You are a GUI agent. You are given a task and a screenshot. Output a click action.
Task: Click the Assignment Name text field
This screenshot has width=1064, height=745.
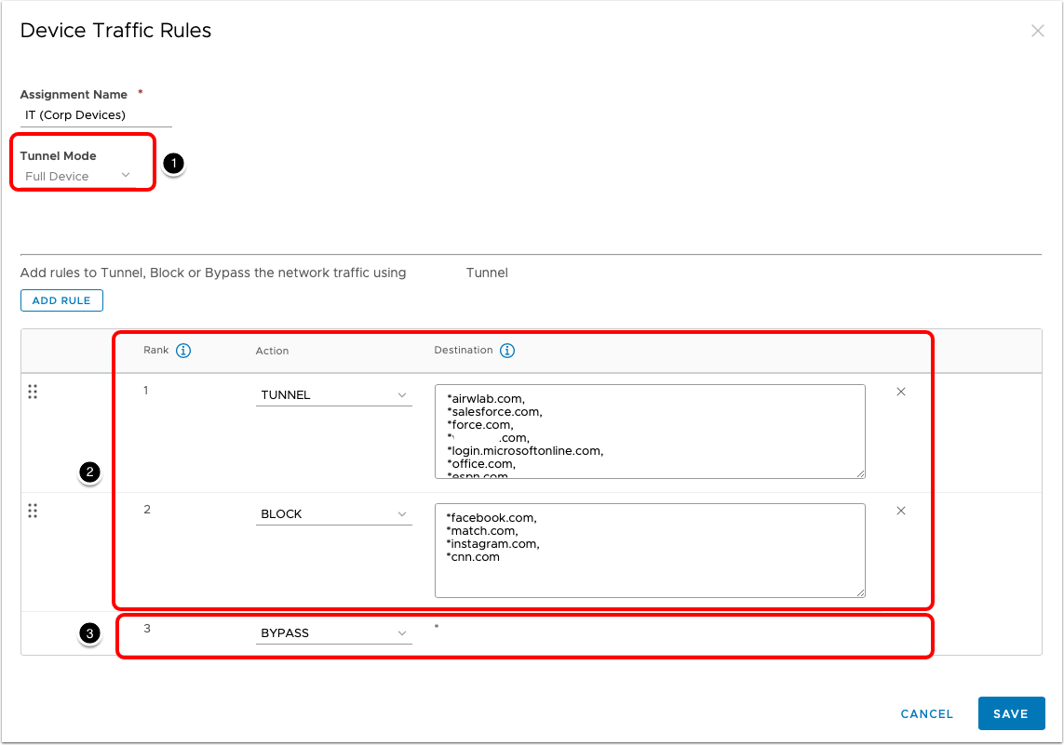click(96, 115)
